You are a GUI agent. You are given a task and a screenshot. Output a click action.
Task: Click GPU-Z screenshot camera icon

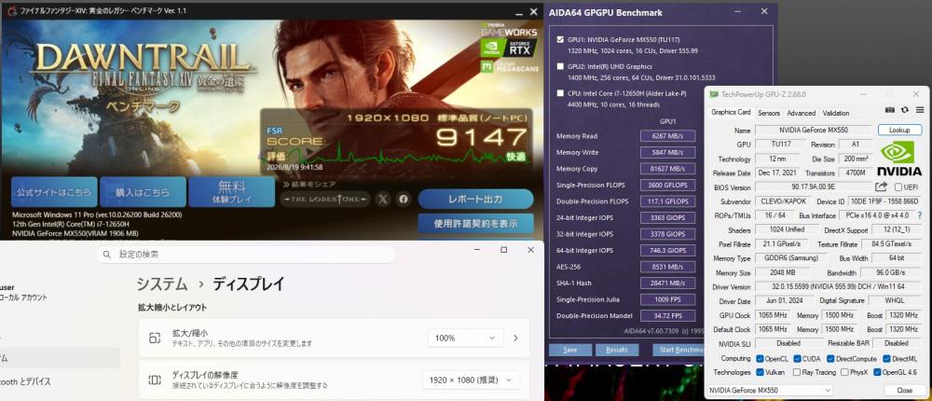pos(890,110)
